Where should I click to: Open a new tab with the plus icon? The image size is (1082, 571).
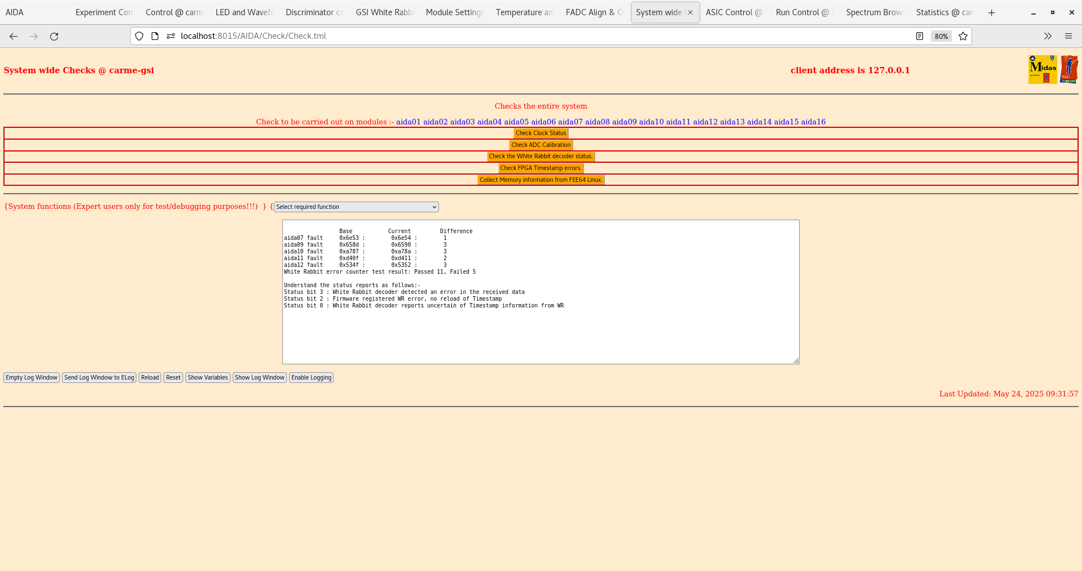(x=991, y=12)
